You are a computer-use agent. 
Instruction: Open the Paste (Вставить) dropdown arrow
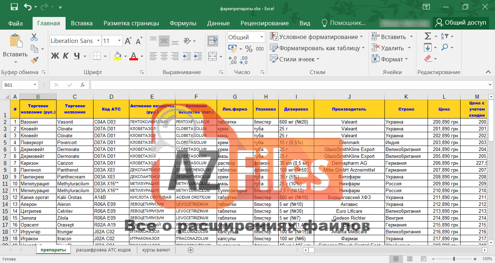(x=15, y=62)
